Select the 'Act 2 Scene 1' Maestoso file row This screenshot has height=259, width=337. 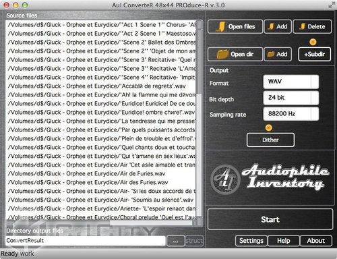(x=100, y=34)
